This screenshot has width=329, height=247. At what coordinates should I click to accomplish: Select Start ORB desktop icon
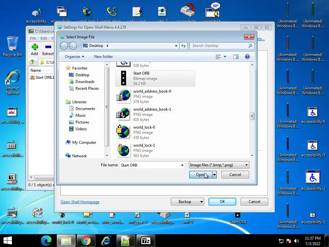tap(238, 219)
